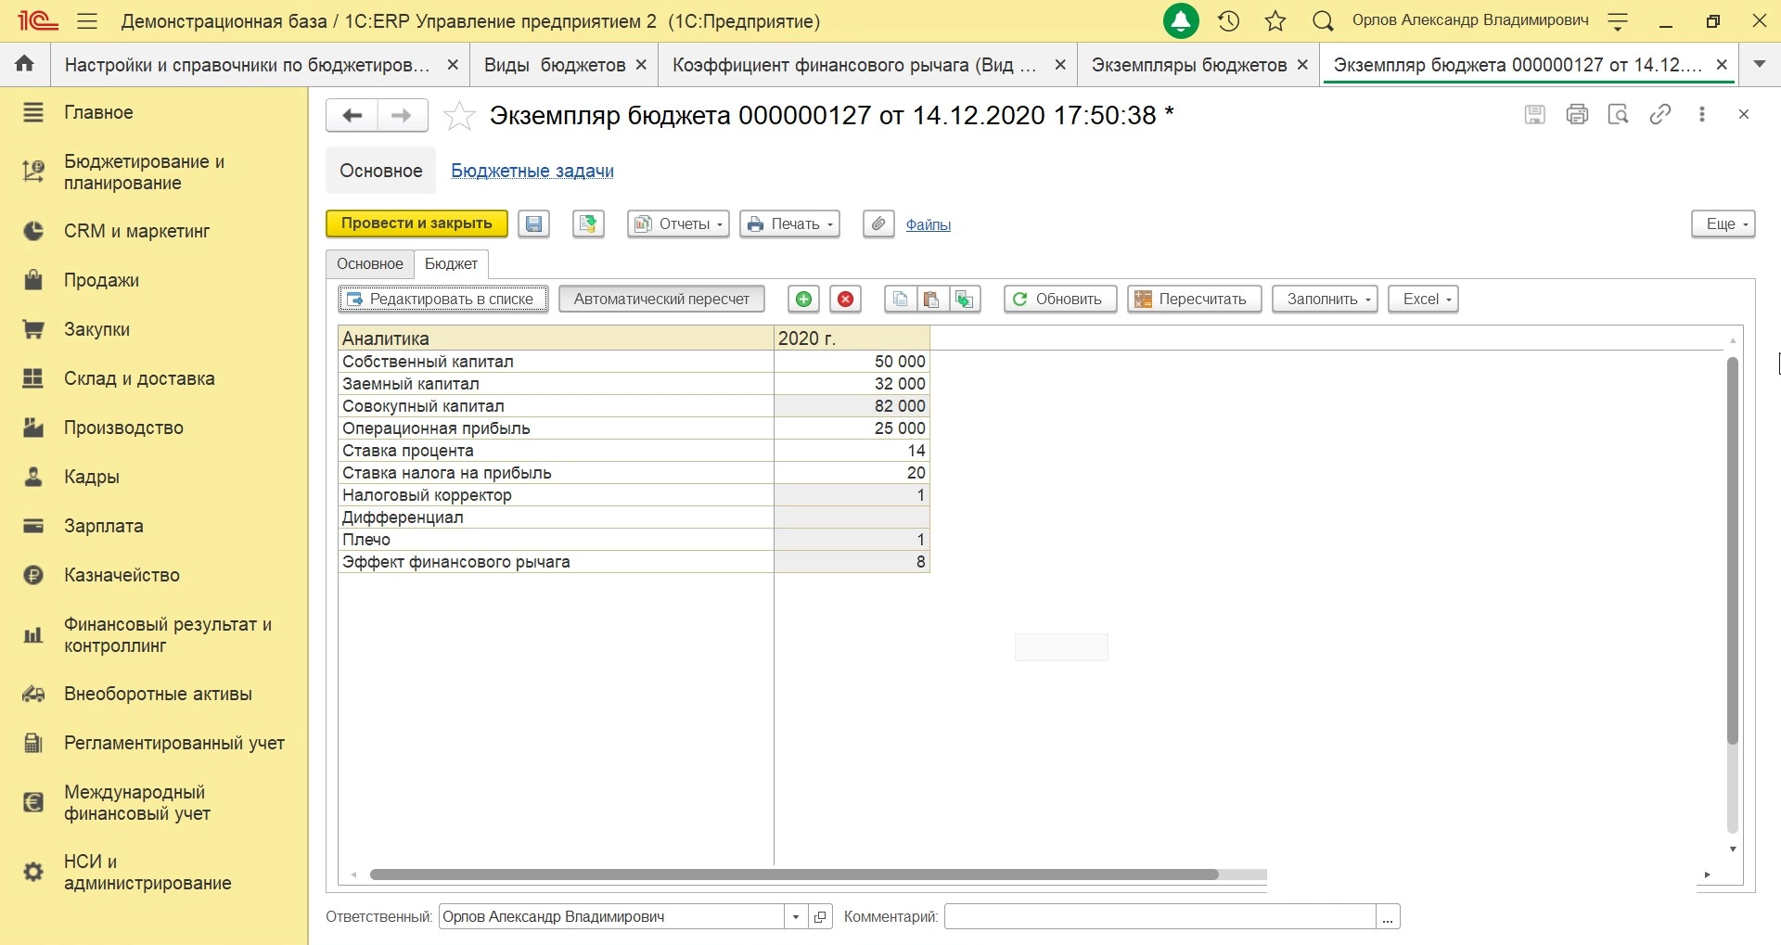
Task: Open the history clock icon
Action: [x=1229, y=21]
